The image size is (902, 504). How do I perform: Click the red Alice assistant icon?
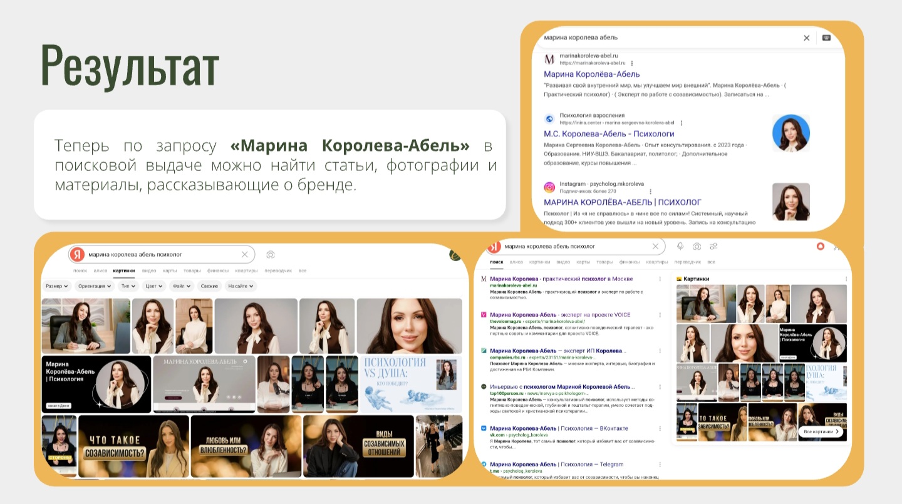coord(820,247)
